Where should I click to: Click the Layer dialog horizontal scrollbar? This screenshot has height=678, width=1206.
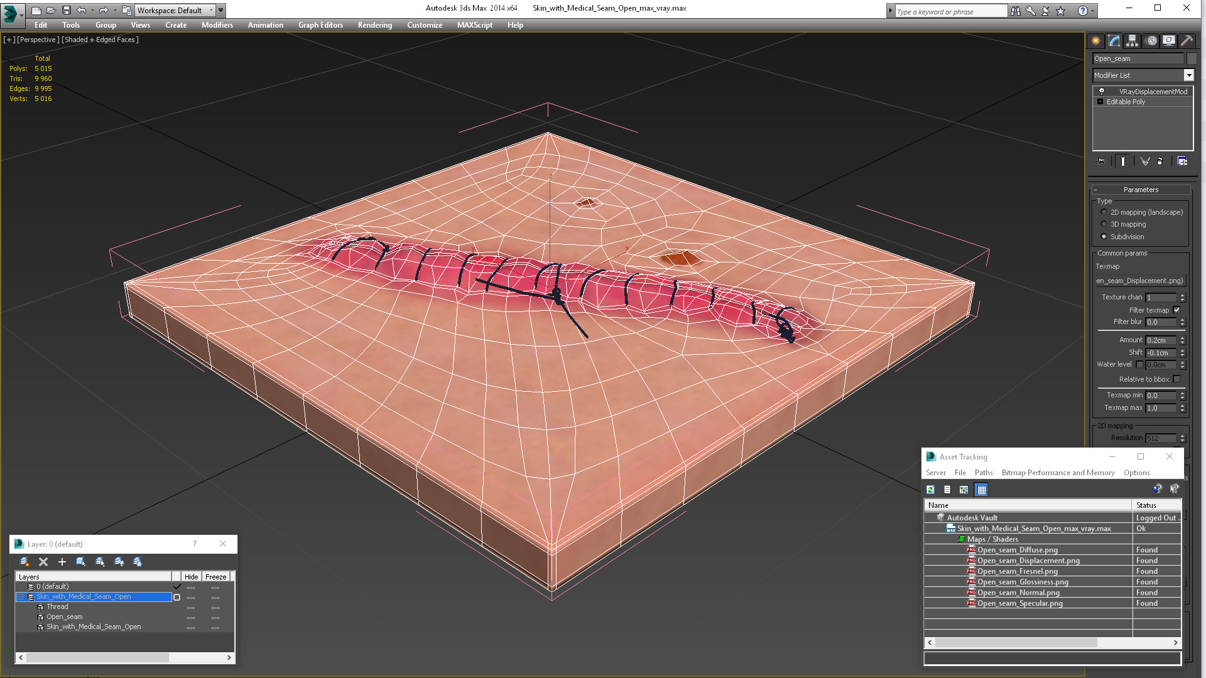pos(124,657)
